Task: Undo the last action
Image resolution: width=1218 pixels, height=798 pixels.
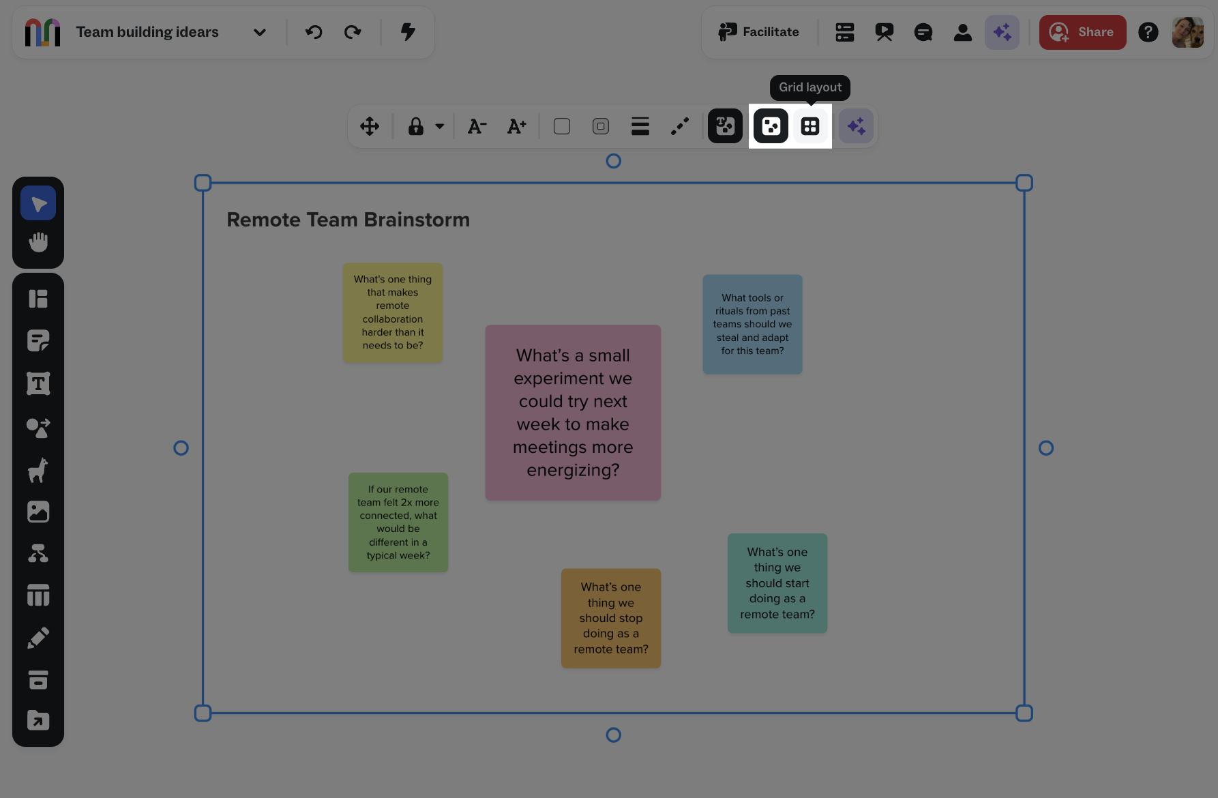Action: [314, 32]
